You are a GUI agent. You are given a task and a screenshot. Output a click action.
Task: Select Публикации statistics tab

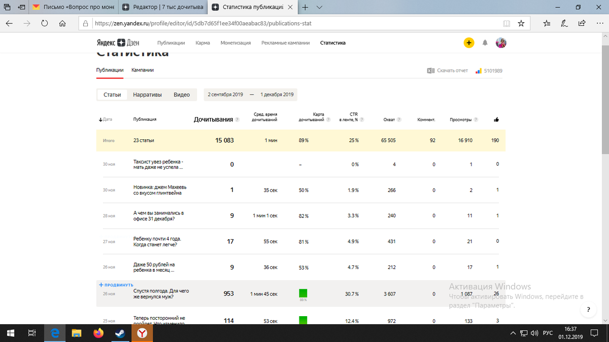[110, 70]
